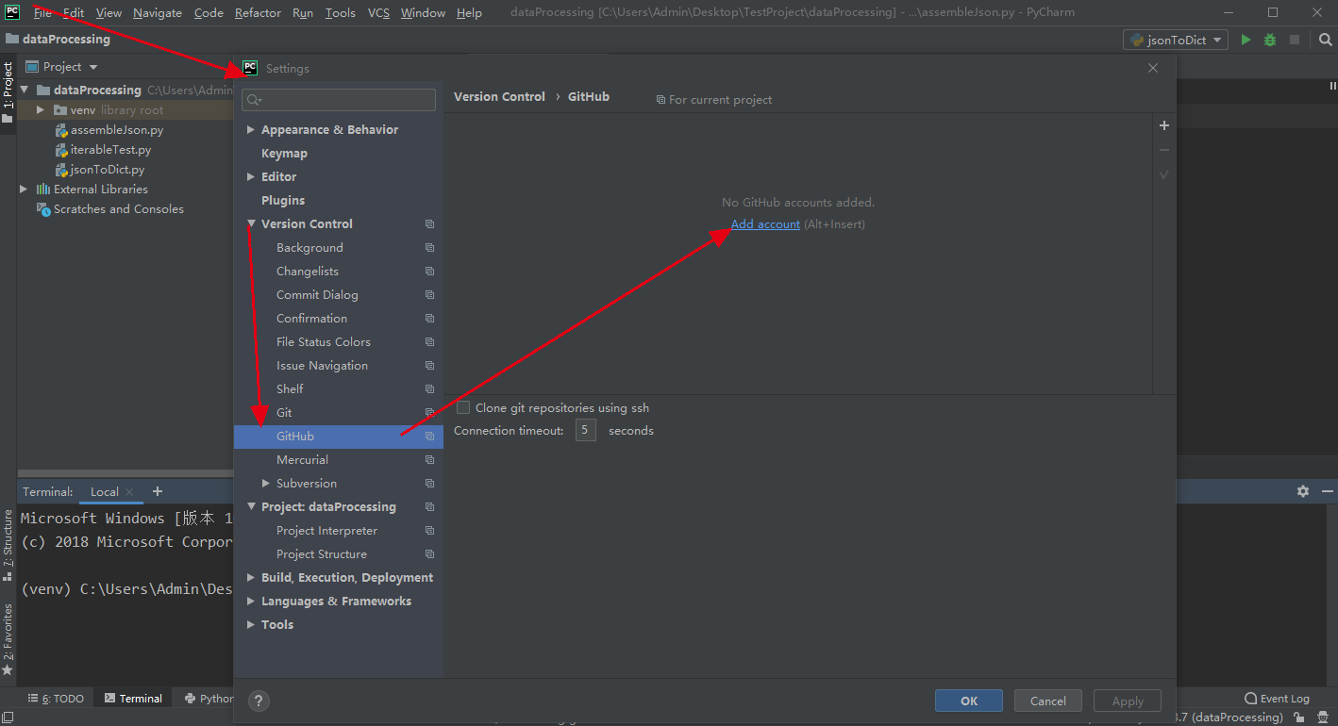
Task: Switch to the 6: TODO tab
Action: click(57, 699)
